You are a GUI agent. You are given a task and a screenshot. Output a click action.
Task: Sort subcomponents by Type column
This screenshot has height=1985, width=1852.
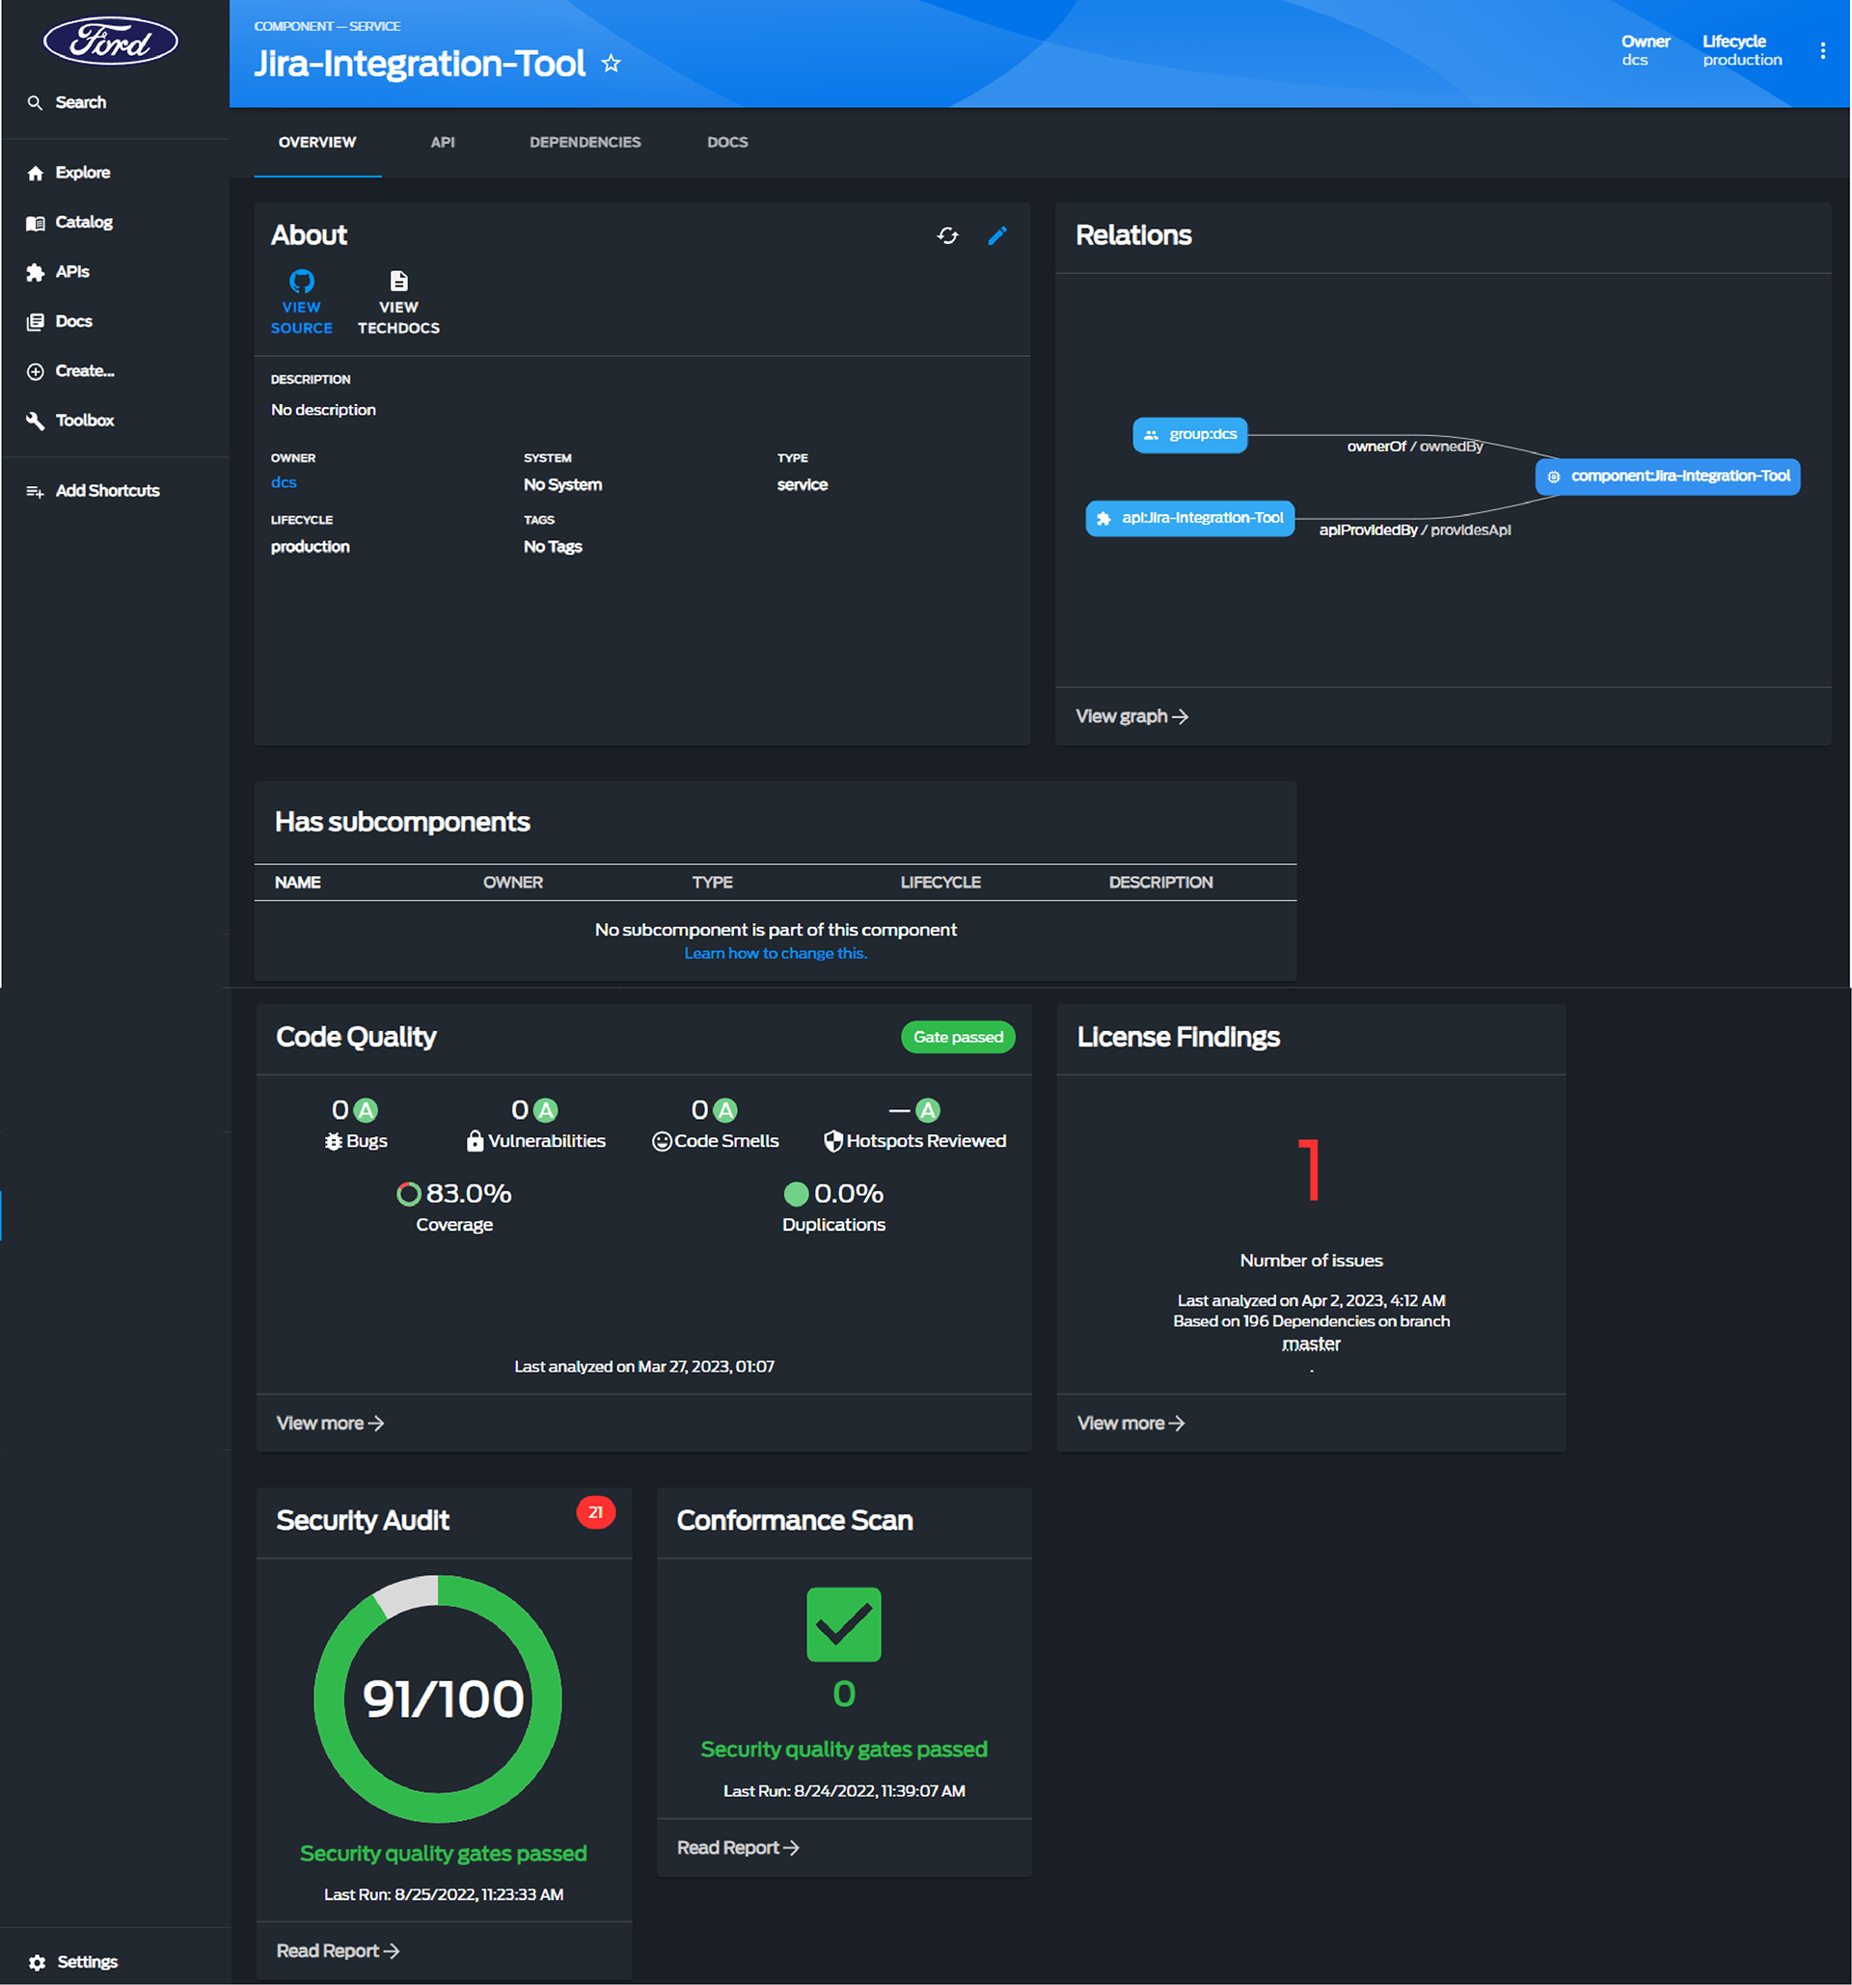coord(713,883)
